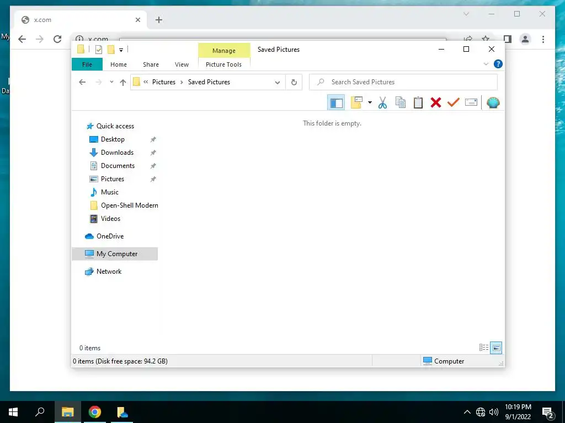Click the Email envelope toolbar icon

coord(471,103)
